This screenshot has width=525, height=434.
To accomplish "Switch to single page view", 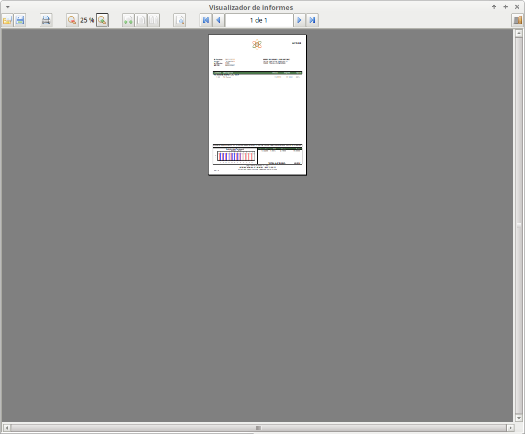I will [x=141, y=20].
